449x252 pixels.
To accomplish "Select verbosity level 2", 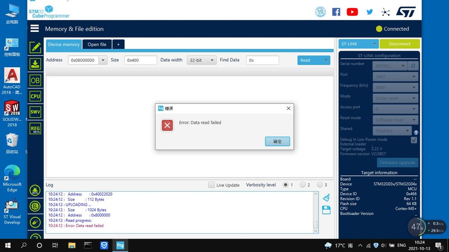I will 302,185.
